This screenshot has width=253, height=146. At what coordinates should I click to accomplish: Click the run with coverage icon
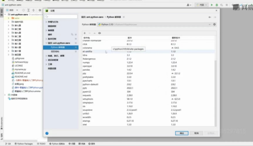pos(222,5)
